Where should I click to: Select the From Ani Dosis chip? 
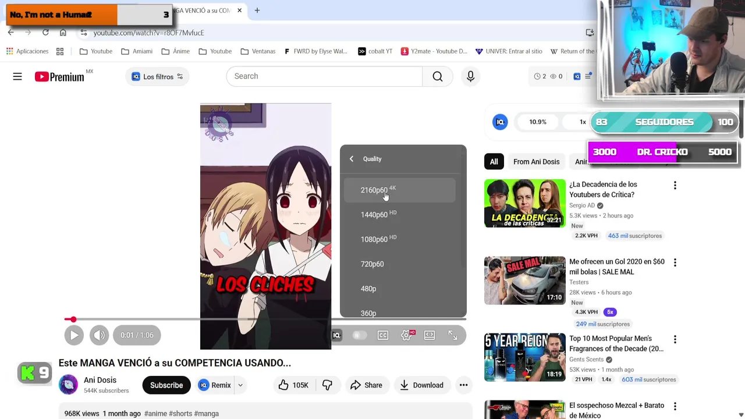pyautogui.click(x=537, y=162)
